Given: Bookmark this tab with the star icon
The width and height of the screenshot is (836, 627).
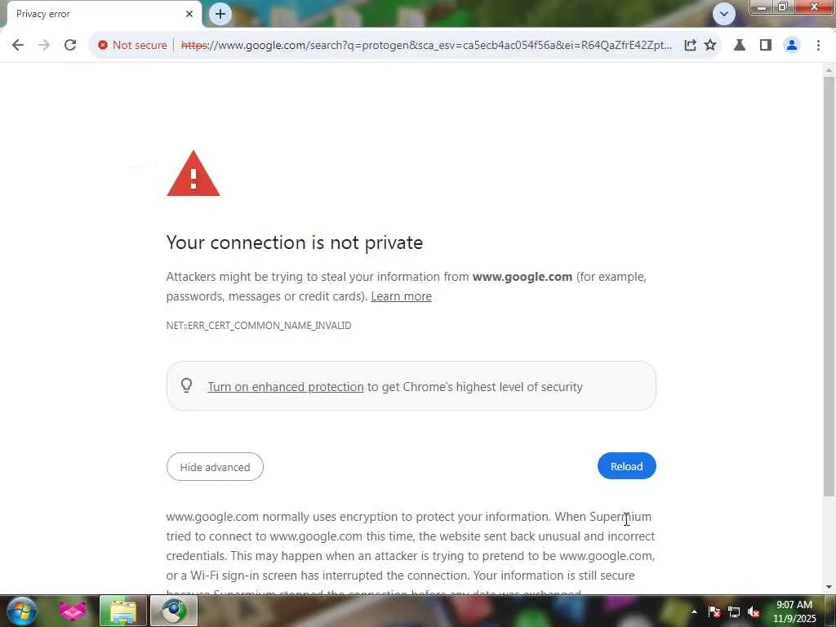Looking at the screenshot, I should click(710, 45).
